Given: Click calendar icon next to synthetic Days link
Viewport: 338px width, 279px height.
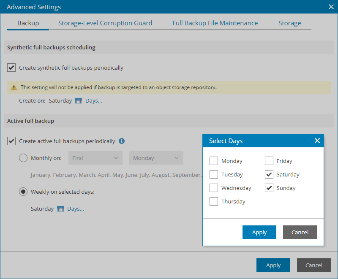Looking at the screenshot, I should pyautogui.click(x=79, y=100).
